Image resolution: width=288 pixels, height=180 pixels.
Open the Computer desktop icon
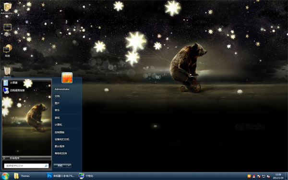tap(7, 30)
